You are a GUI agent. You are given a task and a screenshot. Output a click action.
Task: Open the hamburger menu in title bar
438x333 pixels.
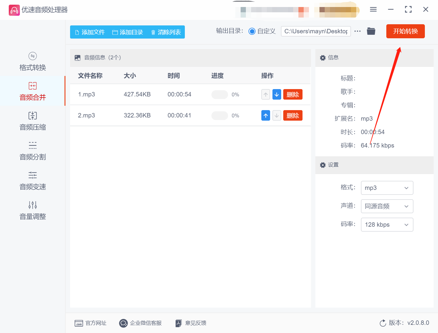coord(373,9)
